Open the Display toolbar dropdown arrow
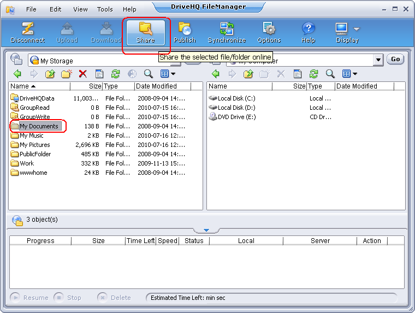Viewport: 415px width, 313px height. (357, 29)
